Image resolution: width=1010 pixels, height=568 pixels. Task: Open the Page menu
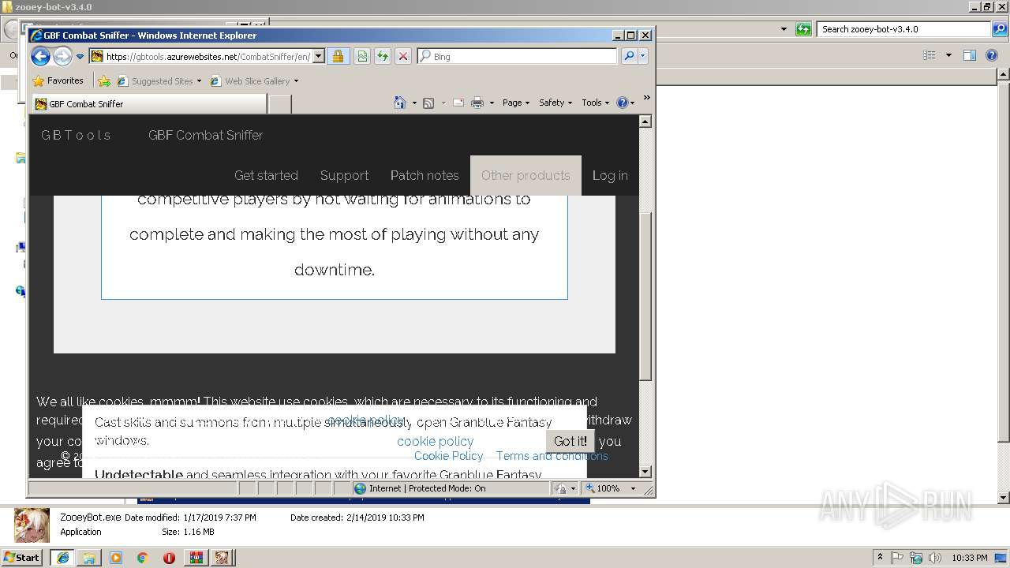tap(516, 103)
